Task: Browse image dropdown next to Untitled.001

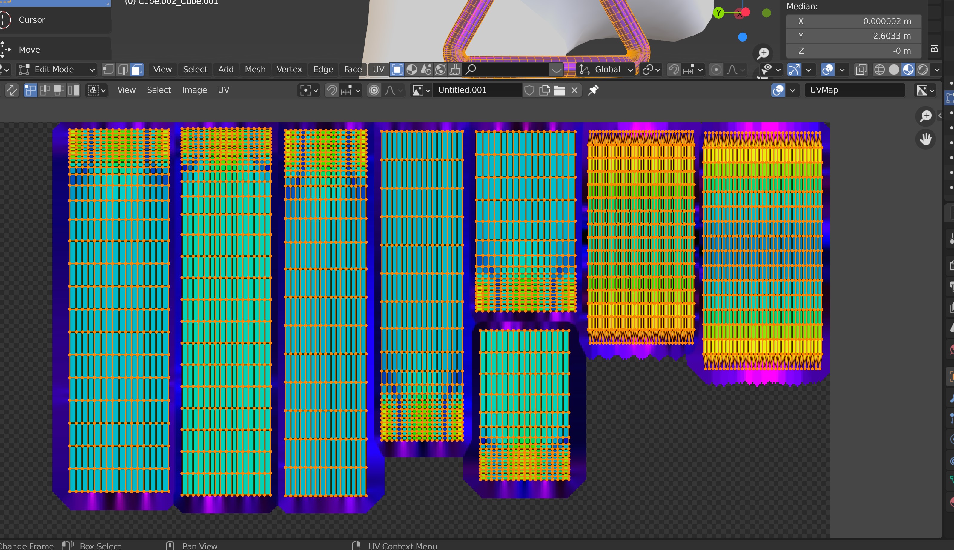Action: coord(421,90)
